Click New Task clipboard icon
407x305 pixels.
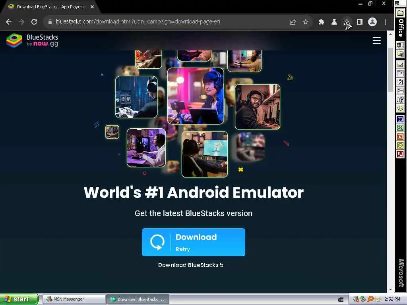click(x=400, y=82)
